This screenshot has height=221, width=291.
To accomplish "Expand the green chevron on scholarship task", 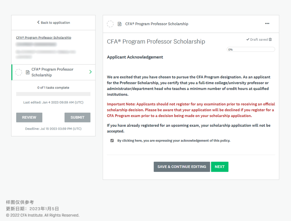I will coord(90,72).
